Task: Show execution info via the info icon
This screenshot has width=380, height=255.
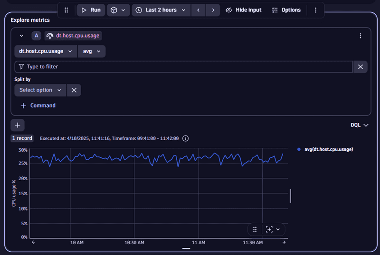Action: click(x=185, y=138)
